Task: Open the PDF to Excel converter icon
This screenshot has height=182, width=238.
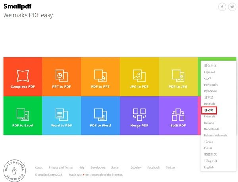Action: [23, 115]
